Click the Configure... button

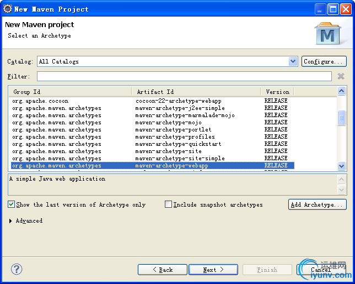coord(324,61)
